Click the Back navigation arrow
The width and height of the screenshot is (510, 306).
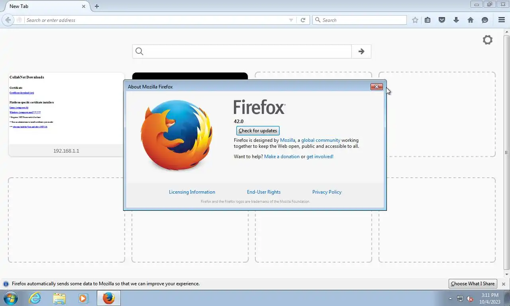(x=8, y=20)
